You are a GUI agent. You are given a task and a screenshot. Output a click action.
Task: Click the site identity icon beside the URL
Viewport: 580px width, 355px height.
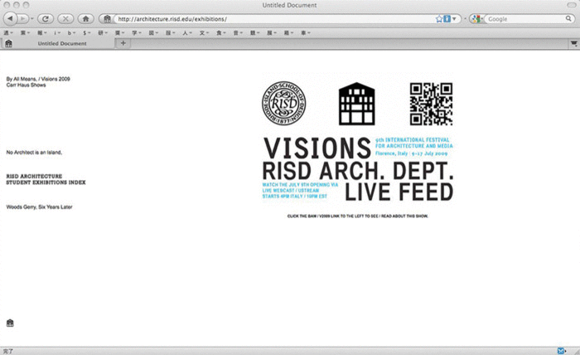coord(107,19)
